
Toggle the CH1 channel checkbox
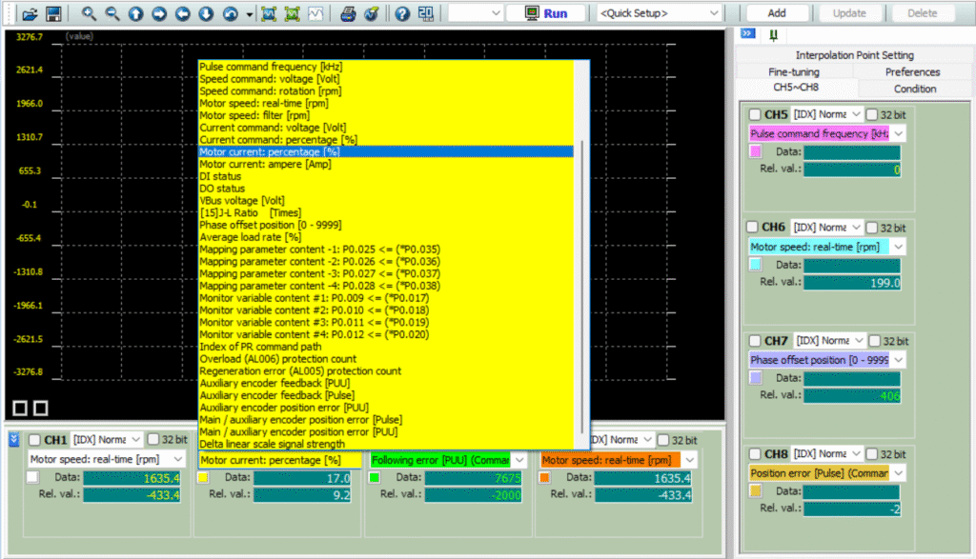(35, 440)
